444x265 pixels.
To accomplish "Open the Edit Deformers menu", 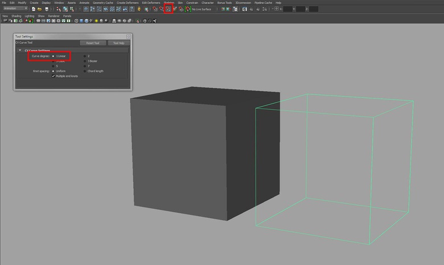I will [x=151, y=3].
